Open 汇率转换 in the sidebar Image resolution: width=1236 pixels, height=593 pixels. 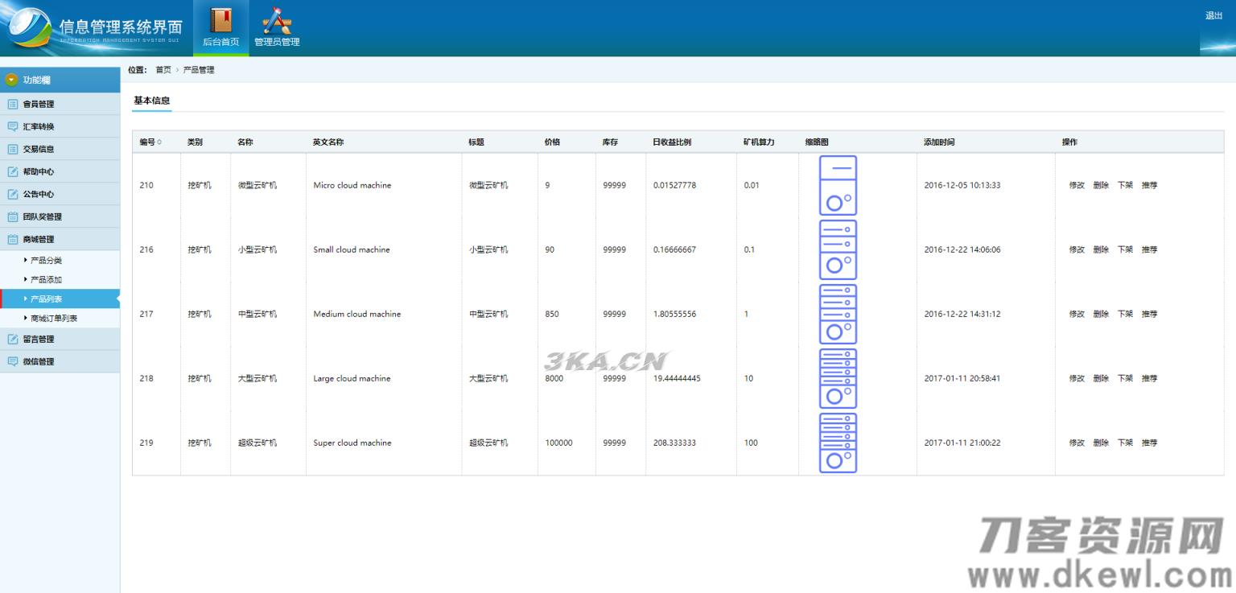(60, 126)
